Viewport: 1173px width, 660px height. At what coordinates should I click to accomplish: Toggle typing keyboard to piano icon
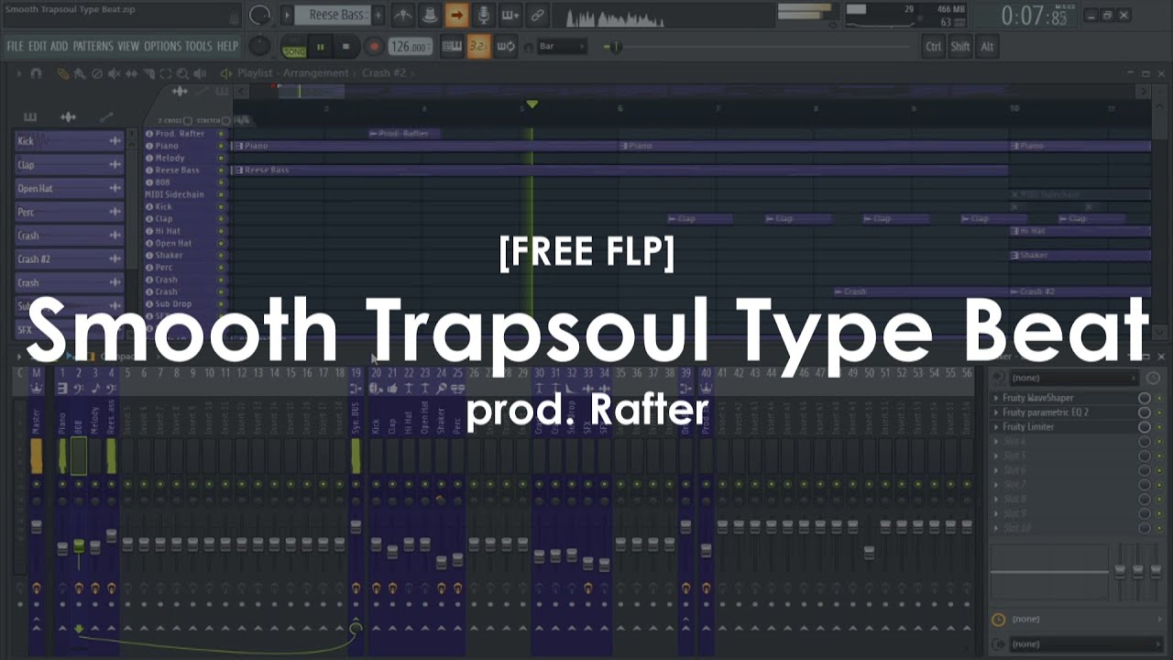[452, 47]
